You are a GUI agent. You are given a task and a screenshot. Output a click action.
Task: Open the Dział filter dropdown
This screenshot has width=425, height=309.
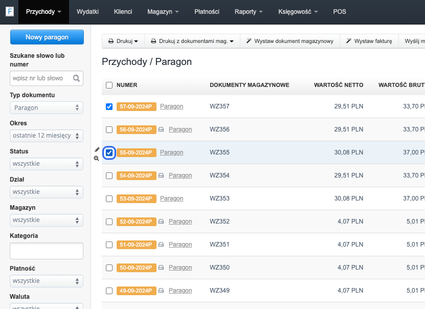click(47, 192)
